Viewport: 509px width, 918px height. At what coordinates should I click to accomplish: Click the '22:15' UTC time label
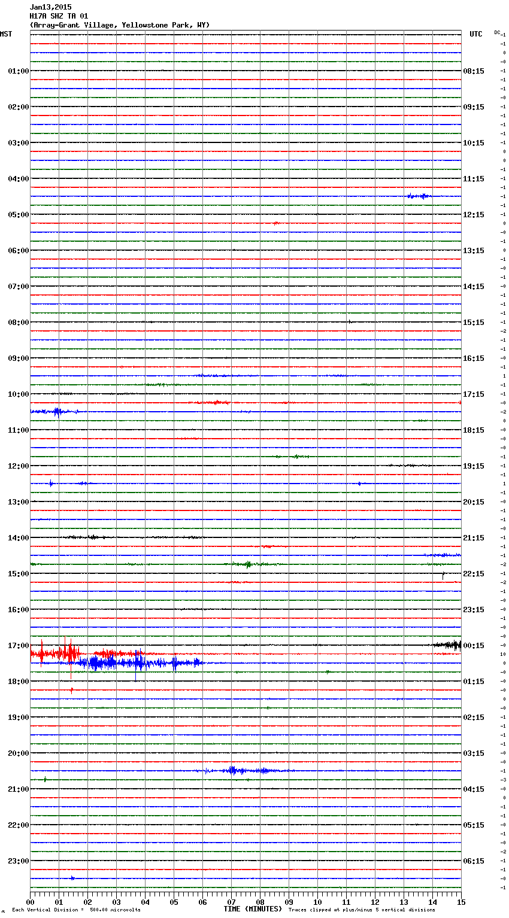coord(474,574)
